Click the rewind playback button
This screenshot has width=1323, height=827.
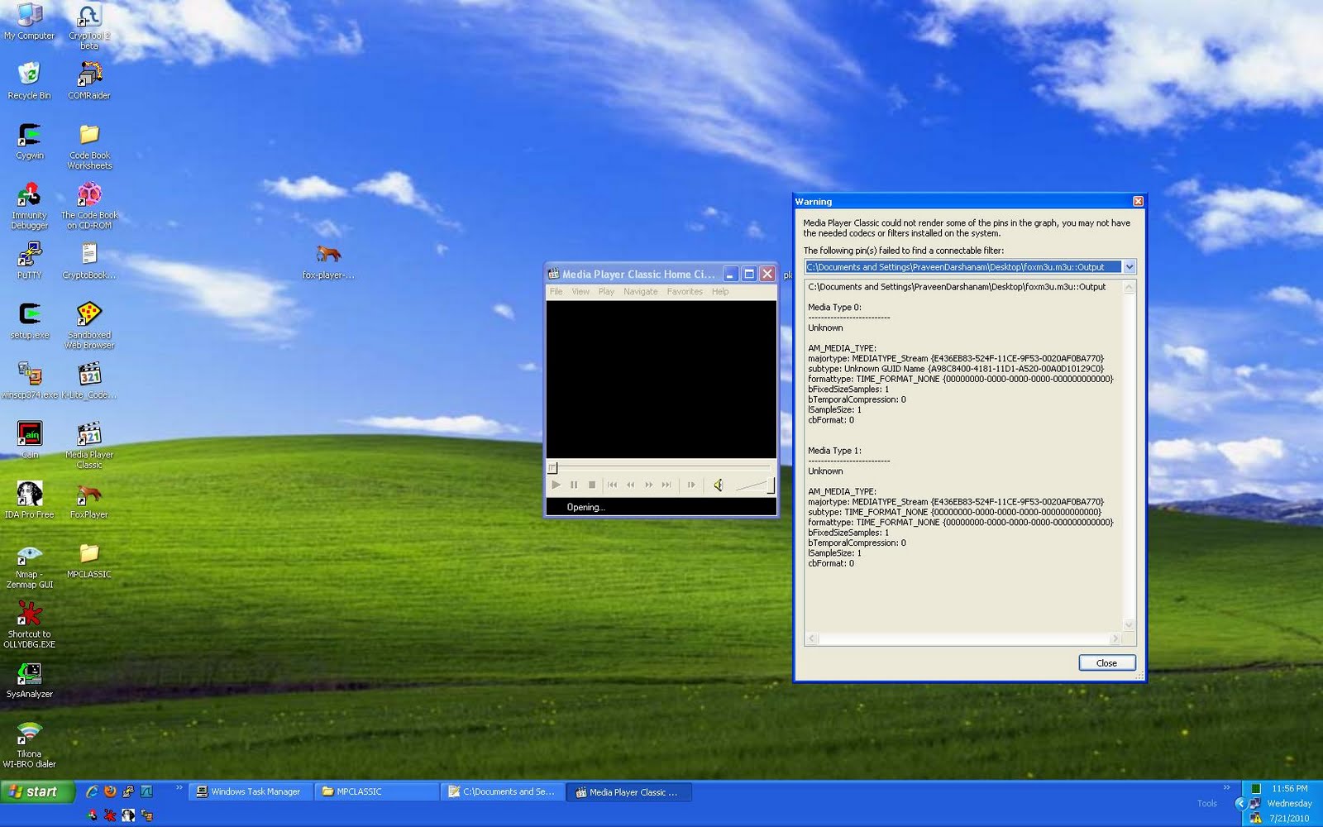click(630, 485)
